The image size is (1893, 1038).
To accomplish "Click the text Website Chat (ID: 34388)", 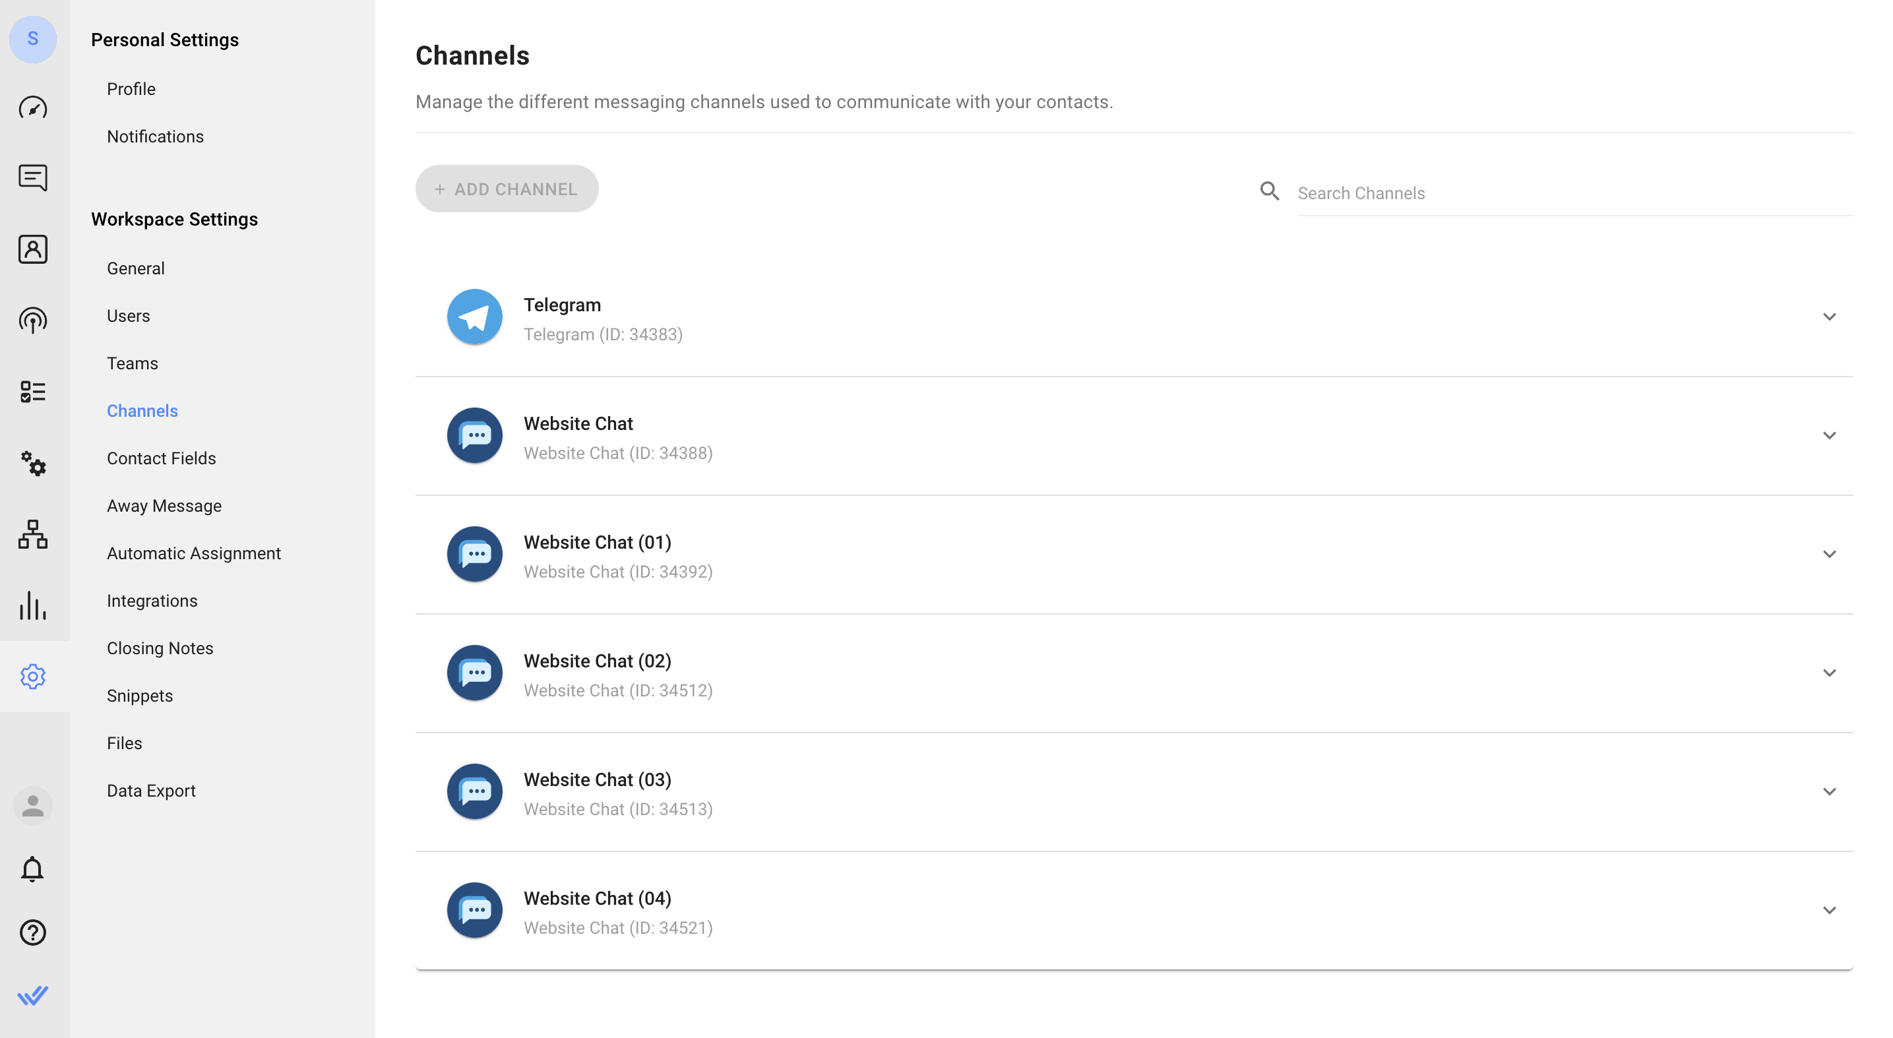I will [x=618, y=453].
